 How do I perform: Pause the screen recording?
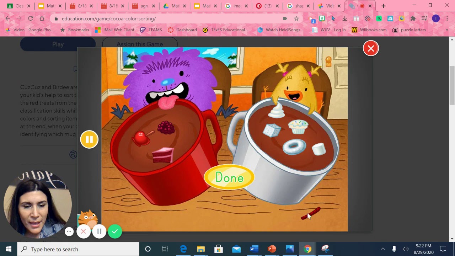99,231
